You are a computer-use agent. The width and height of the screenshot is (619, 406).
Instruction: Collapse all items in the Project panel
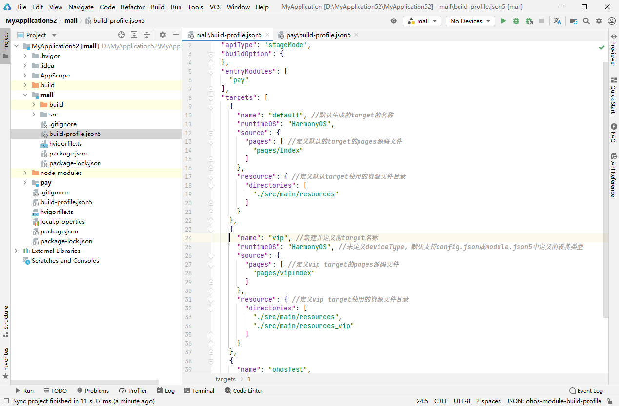(x=147, y=35)
